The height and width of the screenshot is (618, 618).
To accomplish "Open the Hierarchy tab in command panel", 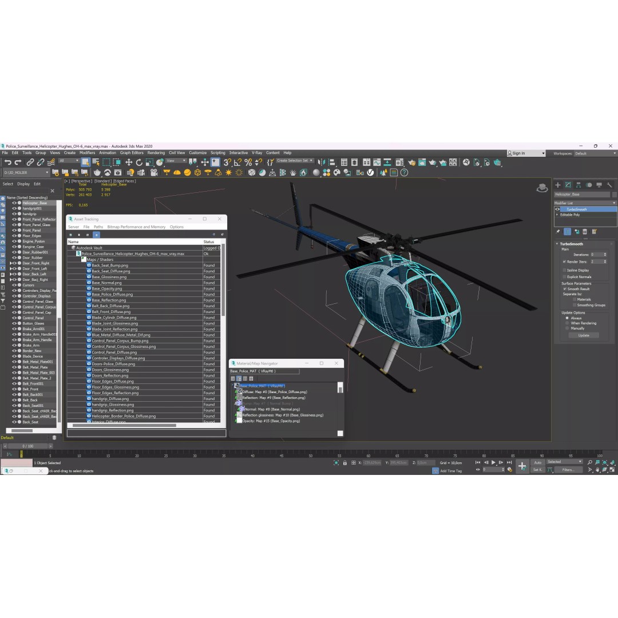I will coord(579,185).
